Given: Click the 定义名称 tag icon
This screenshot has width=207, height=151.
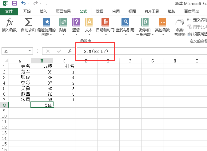Looking at the screenshot, I should click(x=190, y=20).
